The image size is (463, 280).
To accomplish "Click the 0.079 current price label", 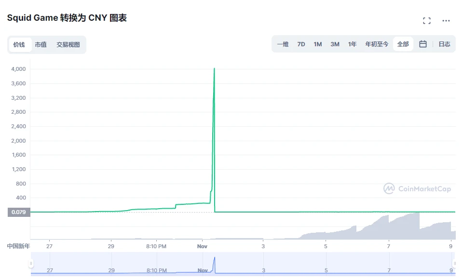I will pos(19,212).
